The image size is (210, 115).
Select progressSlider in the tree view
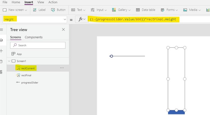pyautogui.click(x=30, y=83)
